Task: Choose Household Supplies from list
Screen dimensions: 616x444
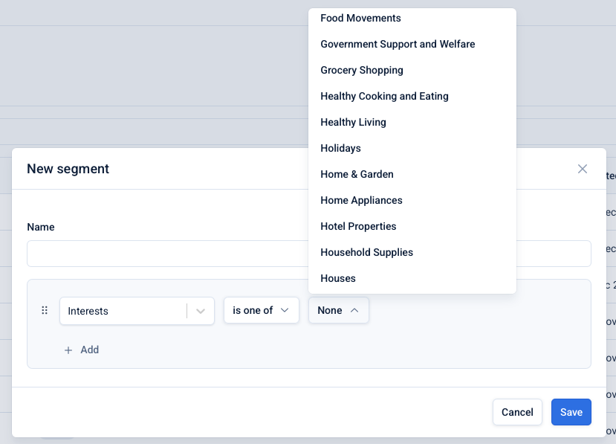Action: point(366,253)
